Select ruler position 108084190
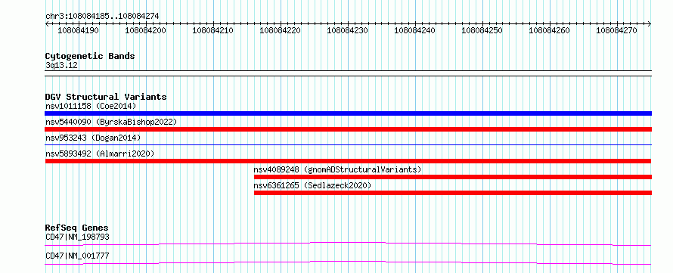 point(79,30)
